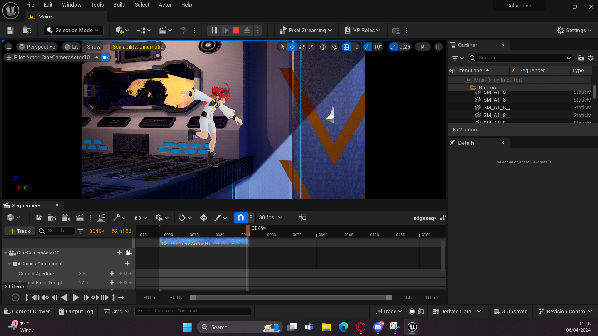Viewport: 598px width, 336px height.
Task: Select the translate gizmo tool in viewport
Action: 292,47
